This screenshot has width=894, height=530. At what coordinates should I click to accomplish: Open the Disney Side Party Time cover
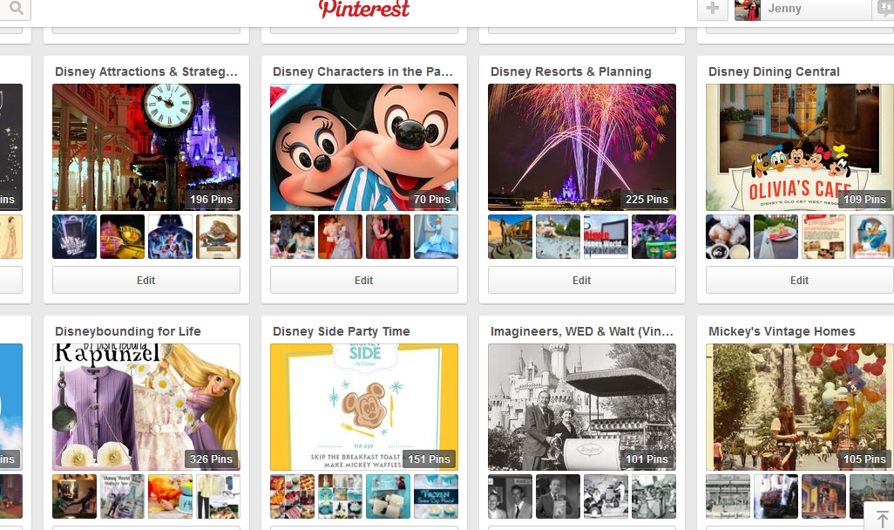point(363,407)
